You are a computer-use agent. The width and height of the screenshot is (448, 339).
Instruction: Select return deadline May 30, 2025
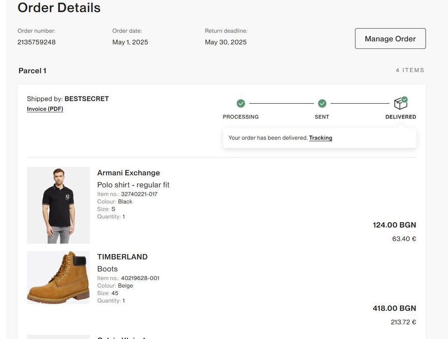(226, 42)
